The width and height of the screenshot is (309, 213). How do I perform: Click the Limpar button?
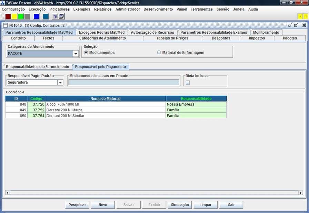click(206, 205)
